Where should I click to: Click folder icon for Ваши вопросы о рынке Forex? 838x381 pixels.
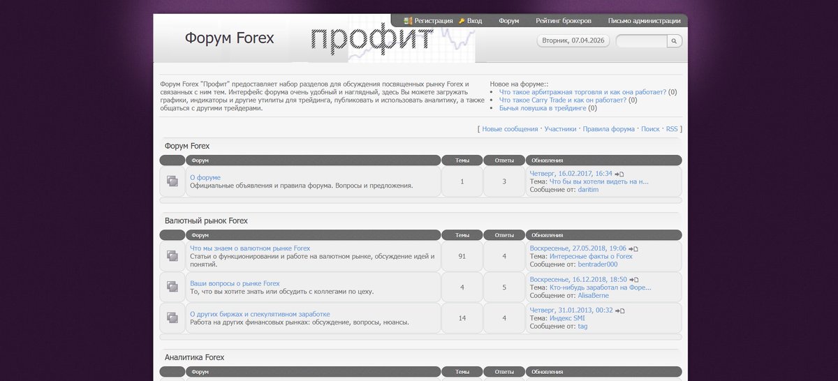(x=172, y=287)
